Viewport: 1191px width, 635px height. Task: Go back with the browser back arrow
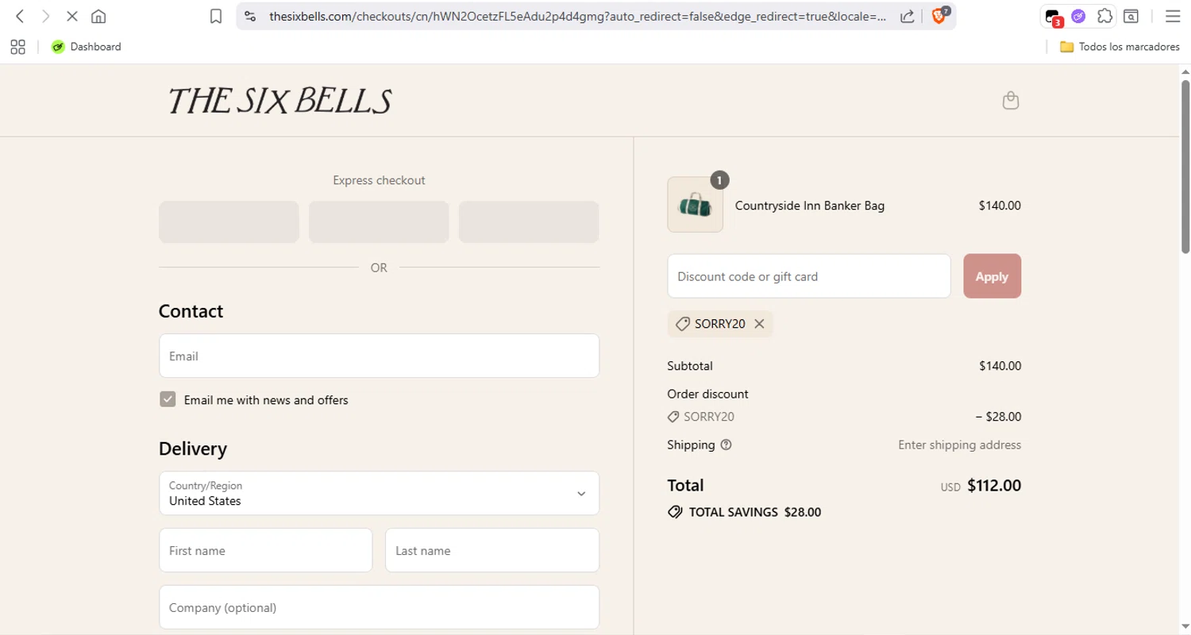[20, 16]
